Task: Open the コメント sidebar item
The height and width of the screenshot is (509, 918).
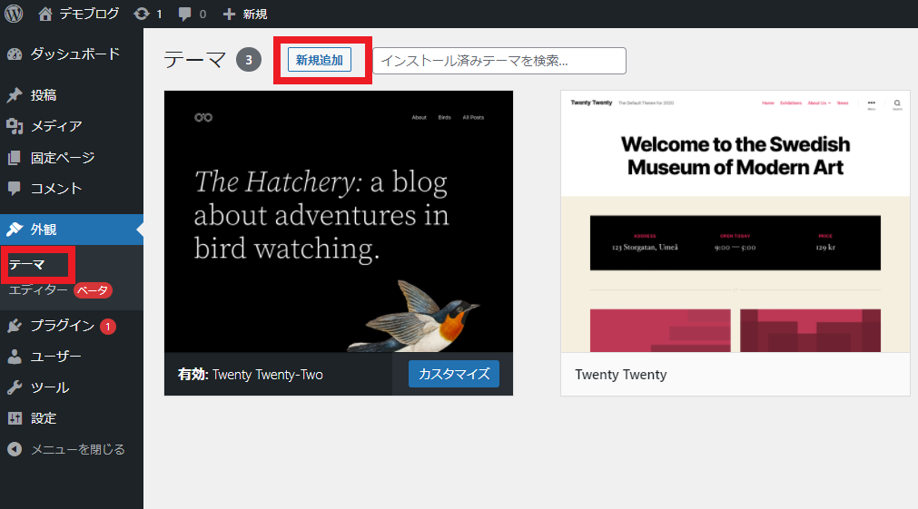Action: [x=55, y=188]
